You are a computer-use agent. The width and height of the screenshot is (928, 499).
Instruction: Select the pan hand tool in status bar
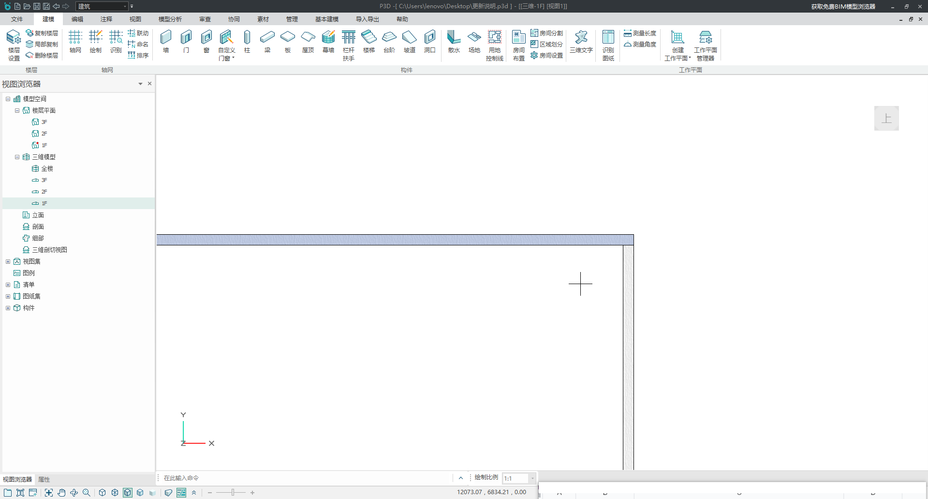pyautogui.click(x=61, y=493)
